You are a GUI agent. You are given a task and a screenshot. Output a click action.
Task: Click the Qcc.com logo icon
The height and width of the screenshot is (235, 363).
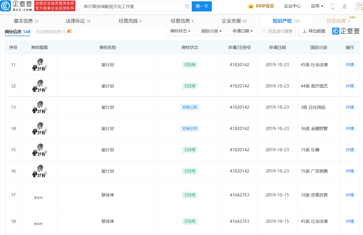click(6, 6)
